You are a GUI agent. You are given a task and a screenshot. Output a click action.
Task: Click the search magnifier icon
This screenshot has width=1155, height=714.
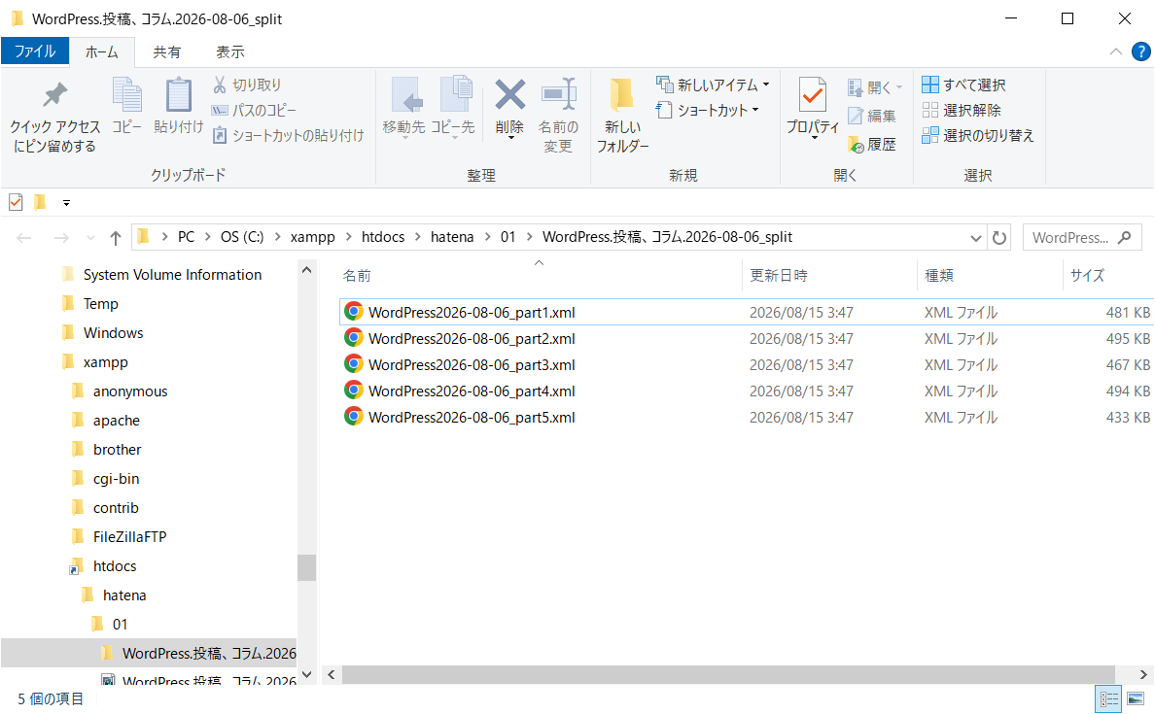[x=1124, y=238]
